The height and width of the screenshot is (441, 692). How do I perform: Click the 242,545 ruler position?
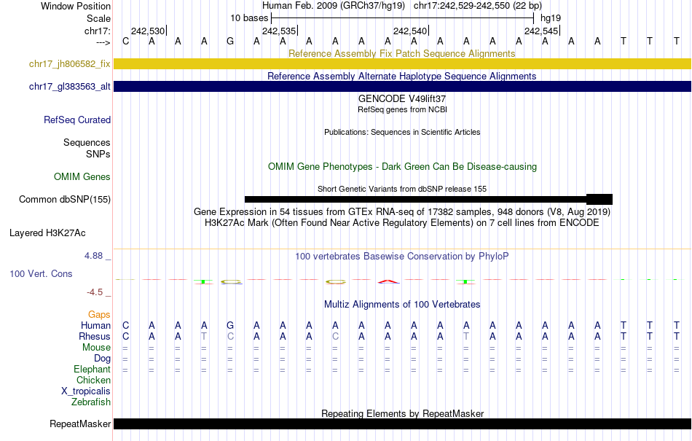[x=541, y=31]
